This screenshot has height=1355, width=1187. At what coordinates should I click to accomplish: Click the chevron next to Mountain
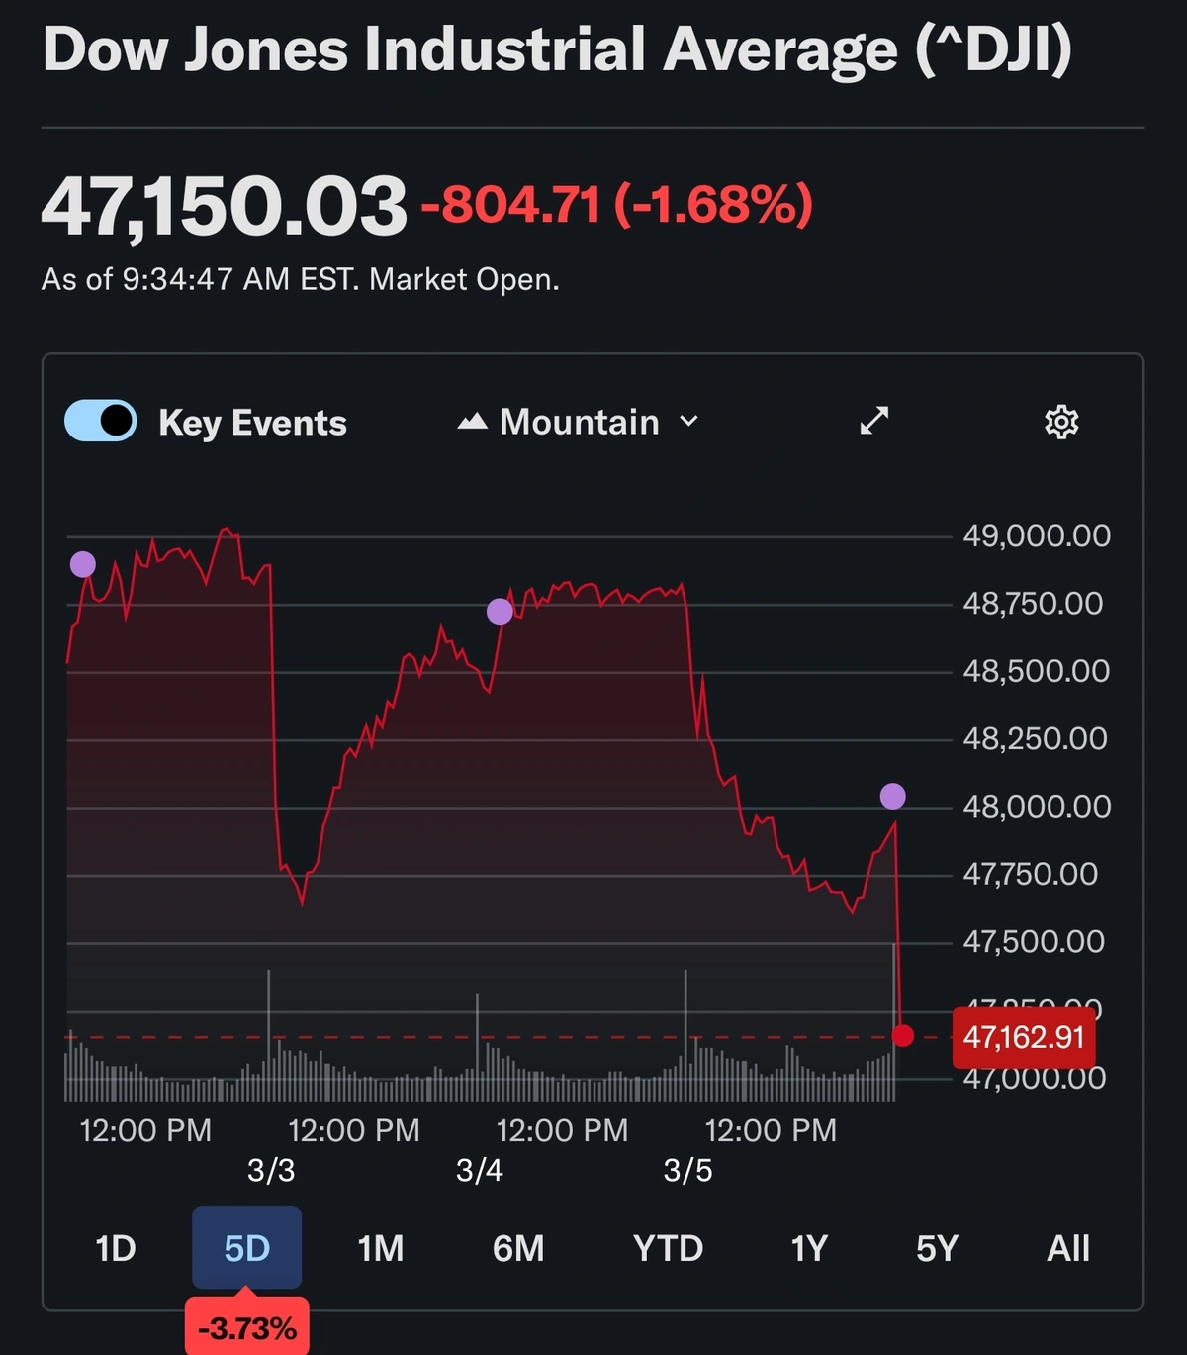689,422
